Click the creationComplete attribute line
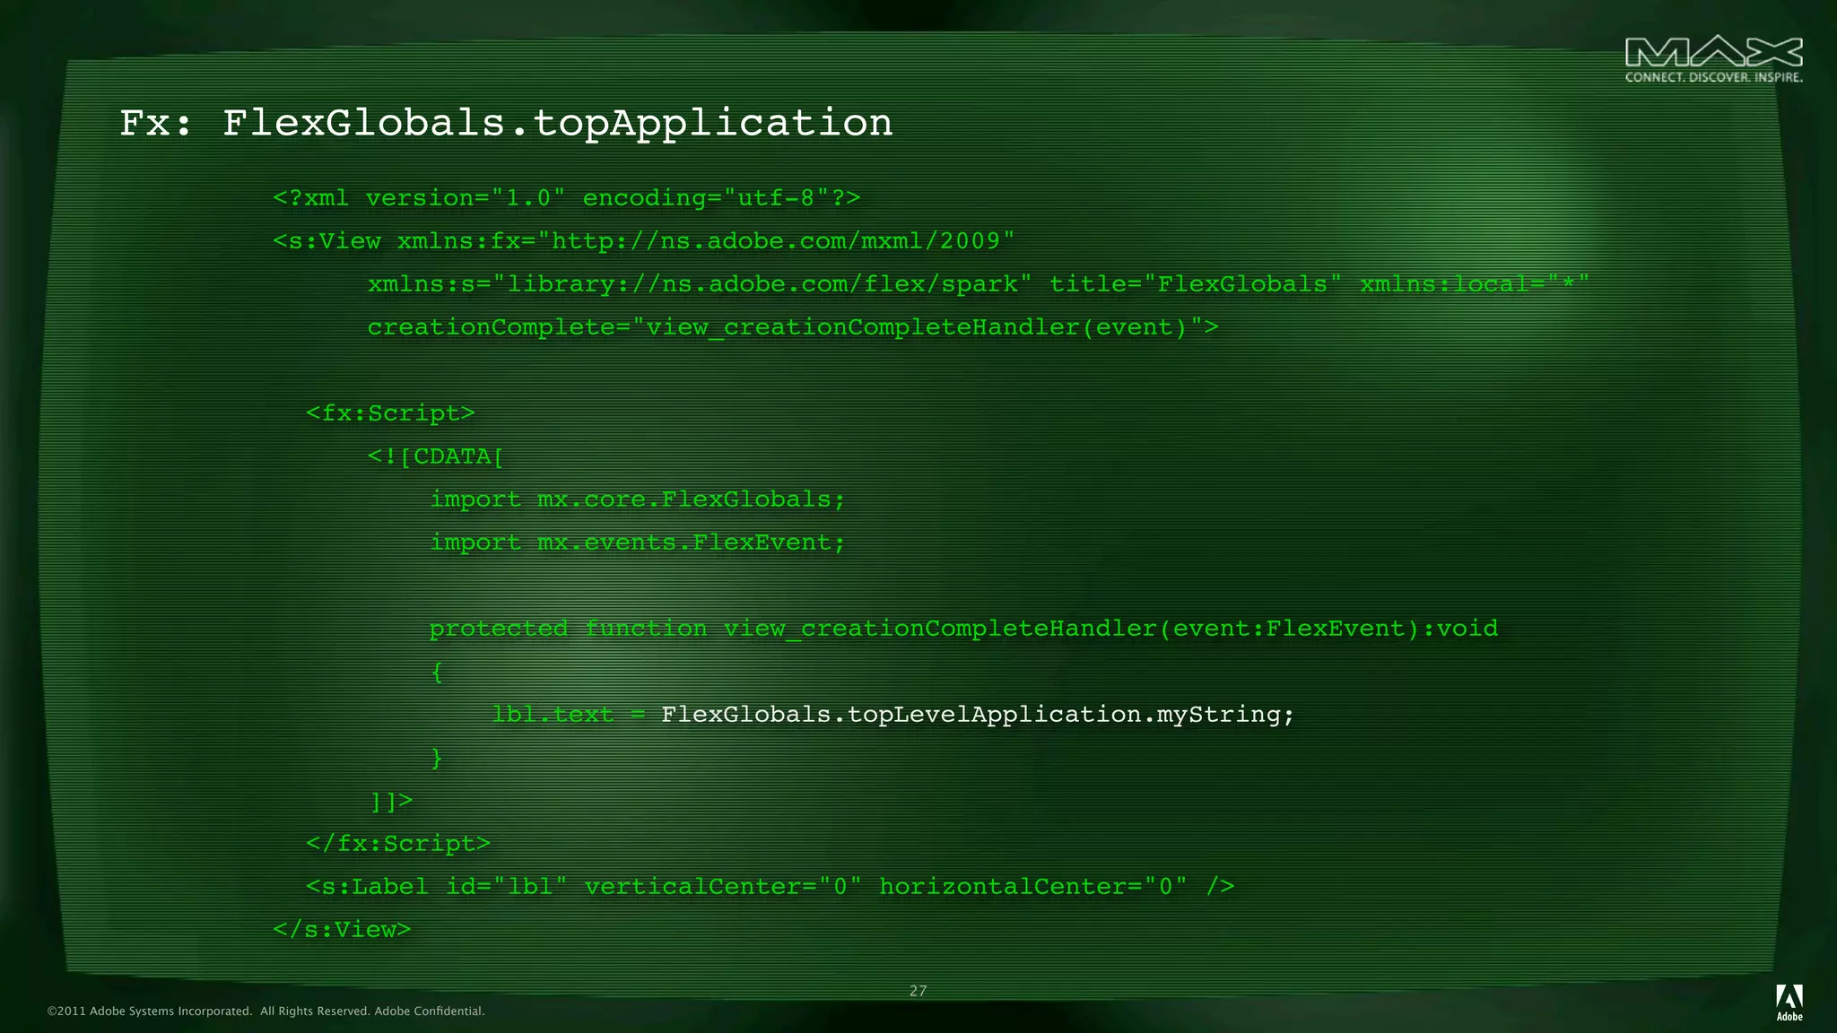Screen dimensions: 1837x1033 click(793, 327)
